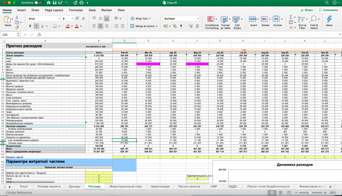Viewport: 342px width, 196px height.
Task: Open Sort & Filter
Action: (302, 22)
